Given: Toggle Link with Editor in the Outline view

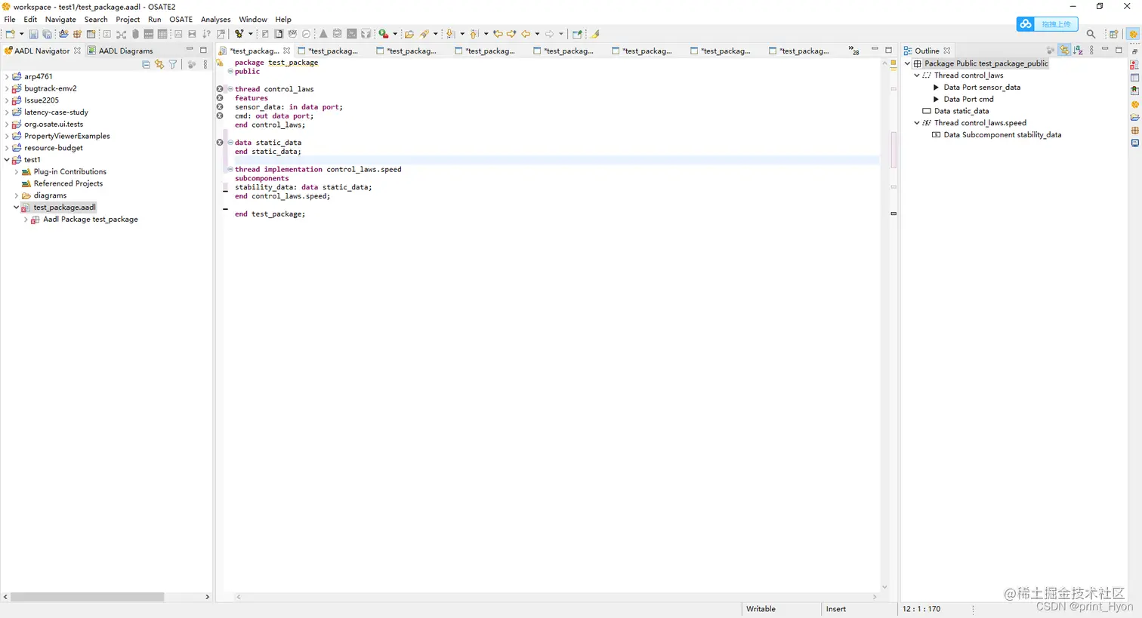Looking at the screenshot, I should 1064,51.
